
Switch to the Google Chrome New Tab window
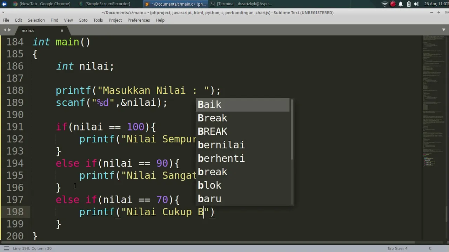(41, 4)
